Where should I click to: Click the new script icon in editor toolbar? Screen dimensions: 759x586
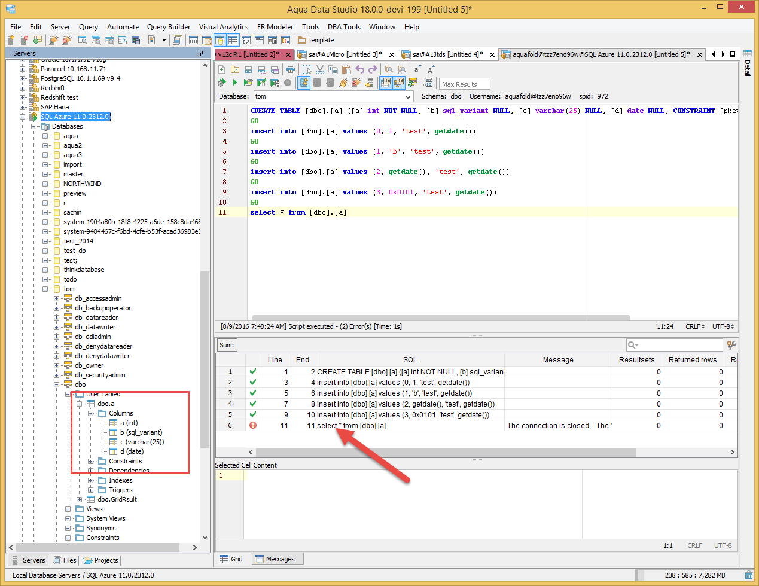222,69
